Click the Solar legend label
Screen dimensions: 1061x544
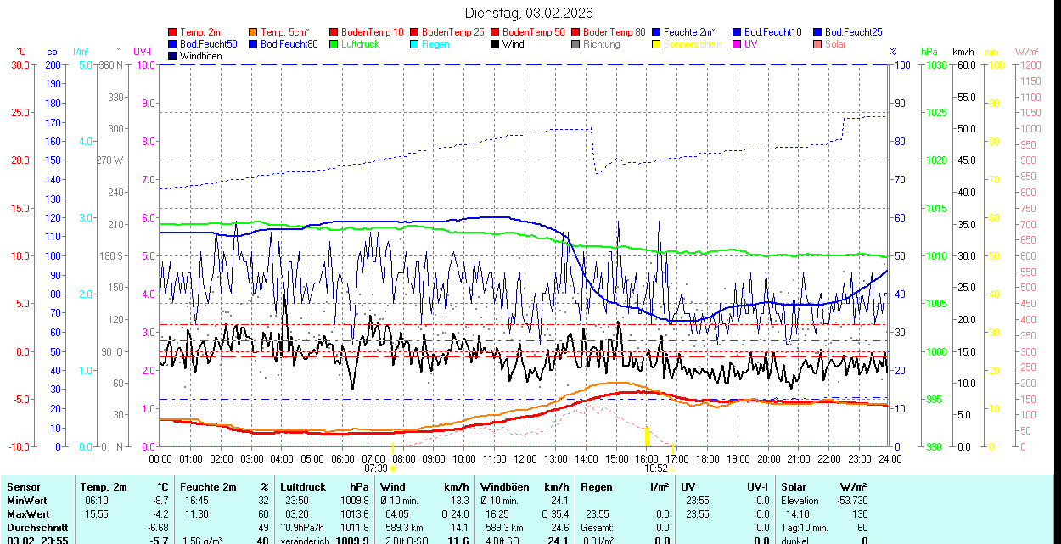click(x=835, y=44)
